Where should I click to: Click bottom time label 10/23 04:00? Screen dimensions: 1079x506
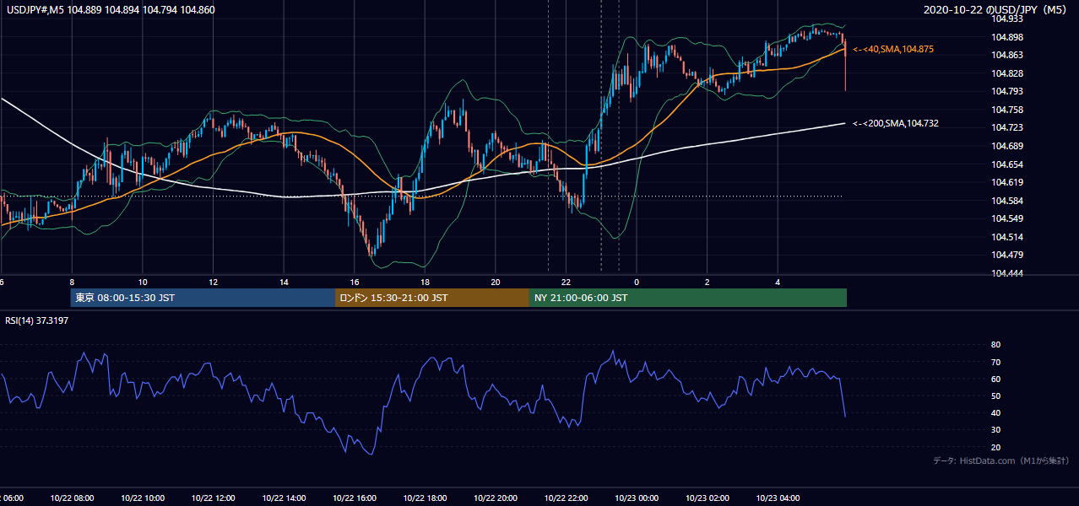point(778,498)
